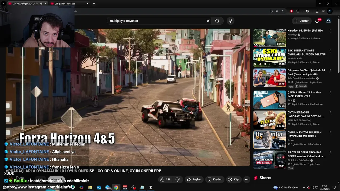The image size is (340, 191).
Task: Close the 'parfait - YouTube' tab
Action: pyautogui.click(x=87, y=4)
